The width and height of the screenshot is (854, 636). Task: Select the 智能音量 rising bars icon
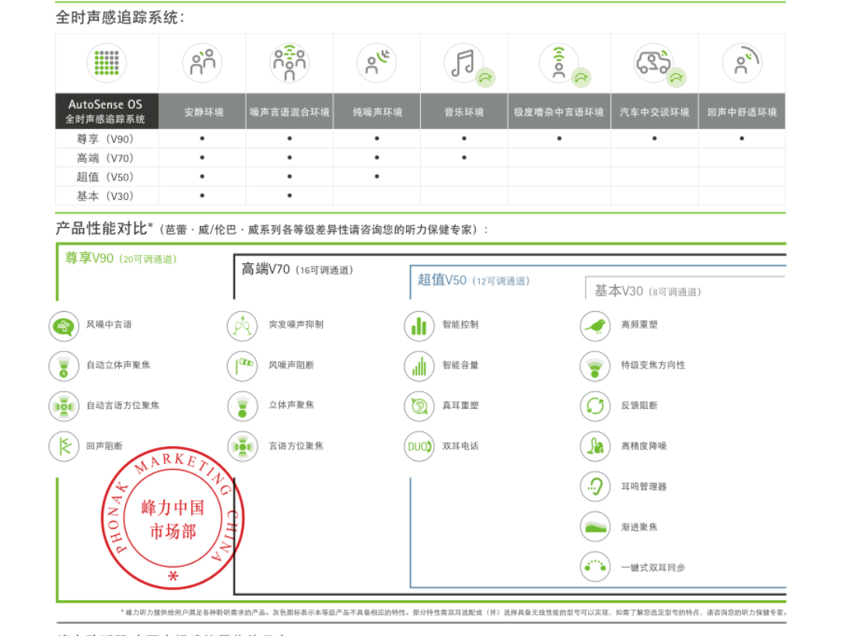pos(418,366)
